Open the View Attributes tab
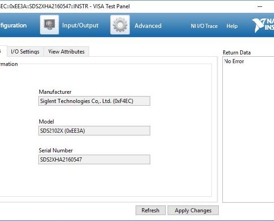 pyautogui.click(x=66, y=52)
